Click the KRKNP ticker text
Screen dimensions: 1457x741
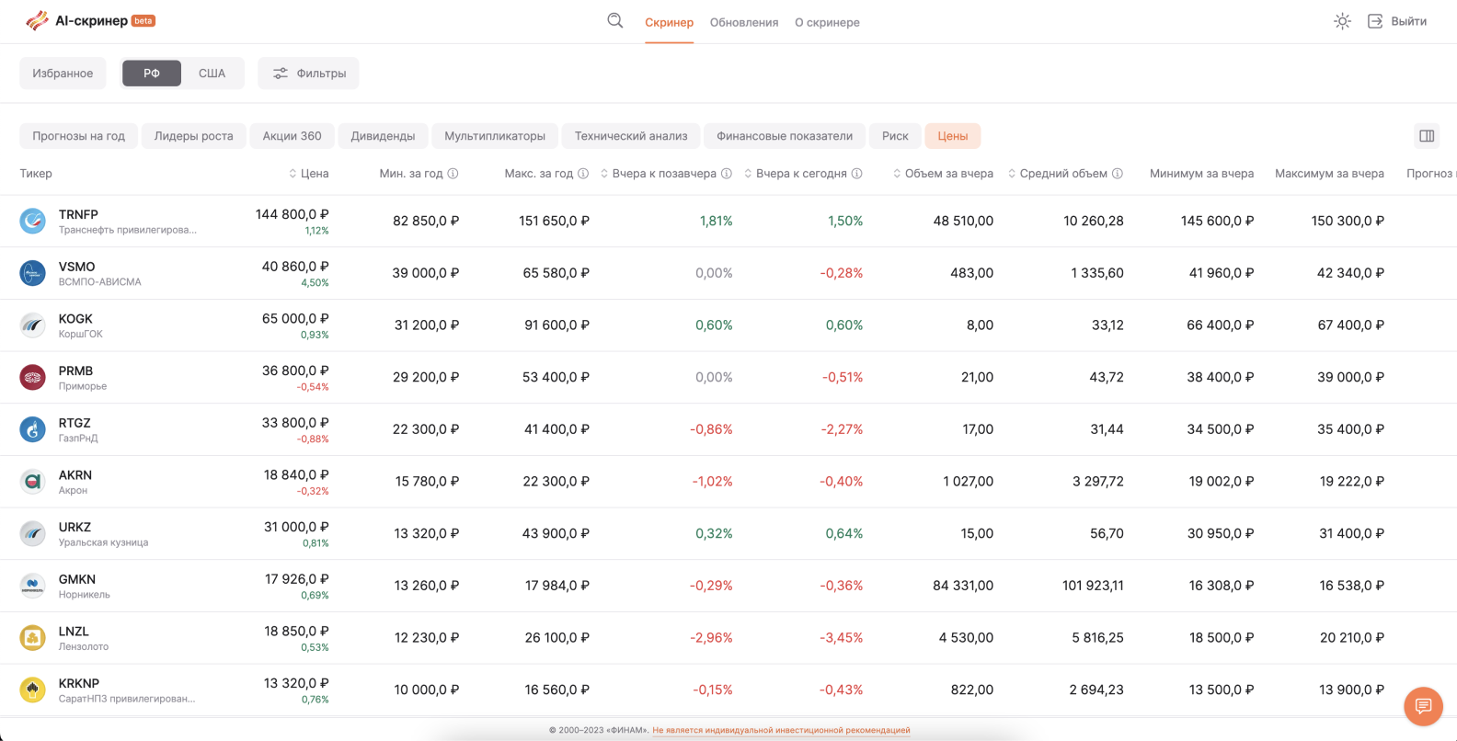[79, 684]
